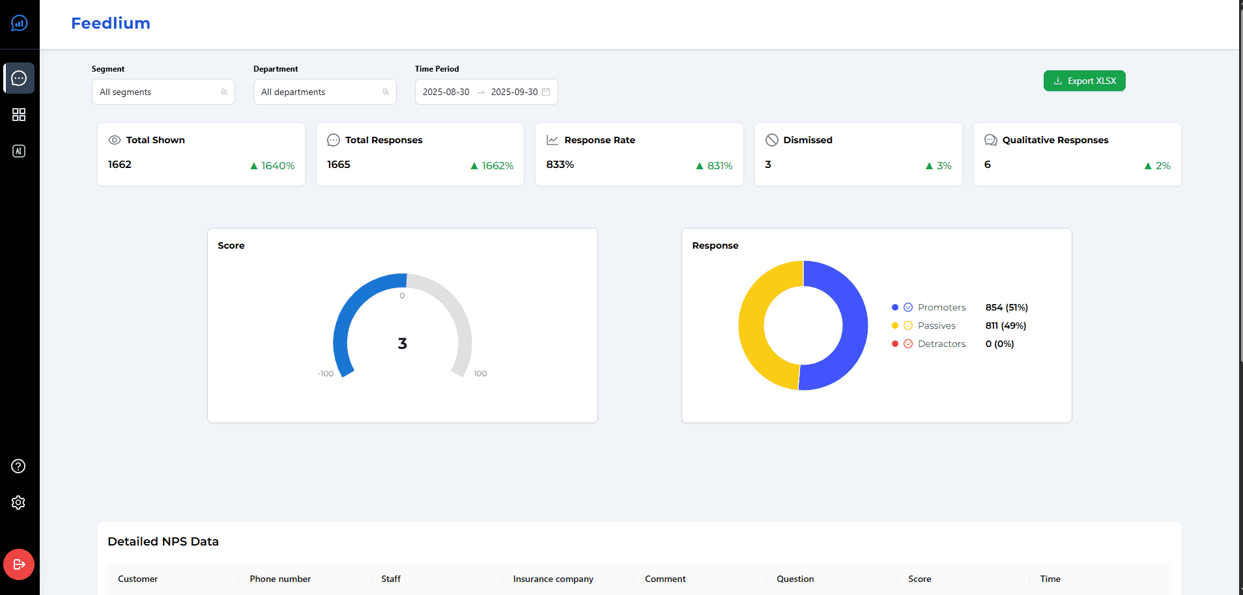This screenshot has width=1243, height=595.
Task: Click the start date 2025-08-30 field
Action: click(446, 92)
